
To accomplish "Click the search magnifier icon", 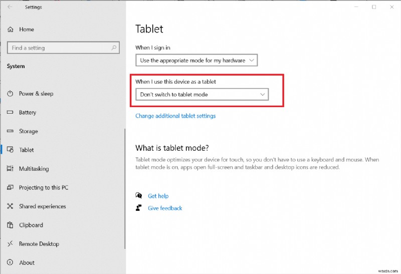I will (x=114, y=48).
